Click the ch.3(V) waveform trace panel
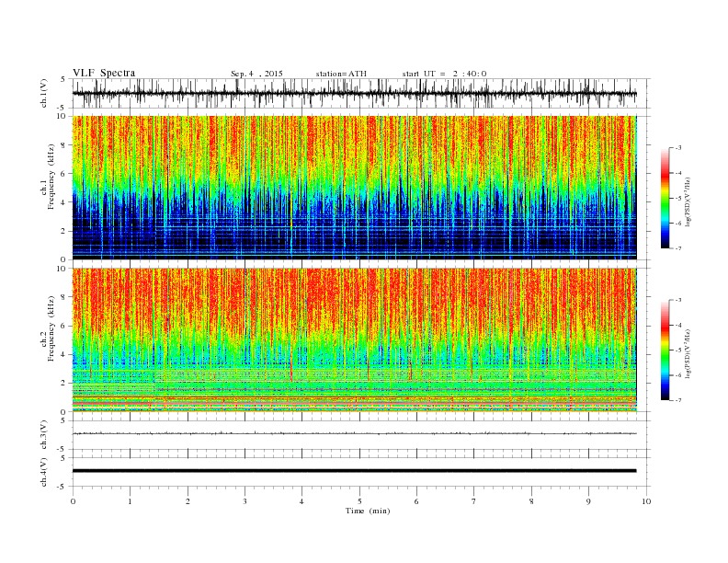Screen dimensions: 728x563 [360, 435]
